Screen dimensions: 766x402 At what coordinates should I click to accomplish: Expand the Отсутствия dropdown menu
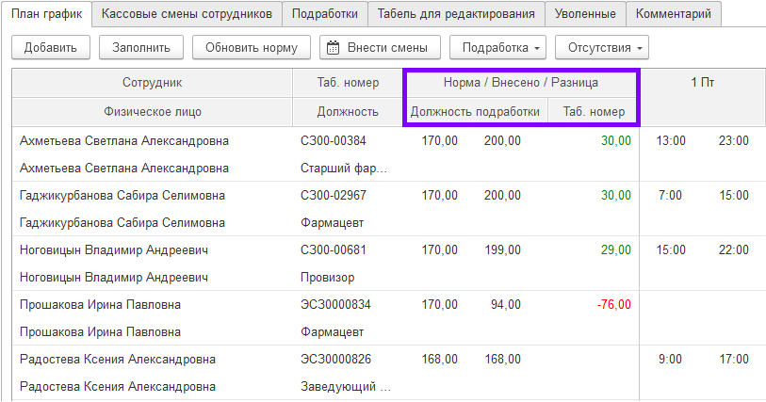[x=602, y=47]
